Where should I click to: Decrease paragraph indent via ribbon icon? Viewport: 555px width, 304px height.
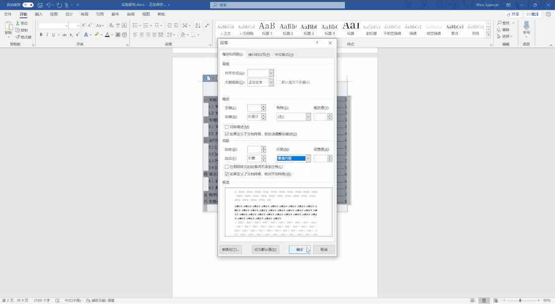169,25
